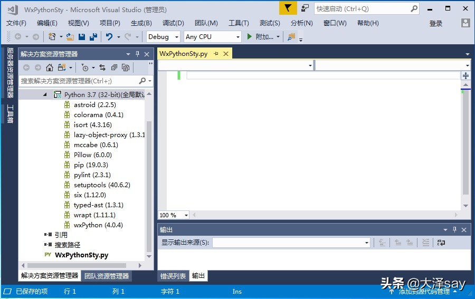Open the Solution Explorer window options dropdown arrow
This screenshot has height=299, width=475.
click(128, 54)
